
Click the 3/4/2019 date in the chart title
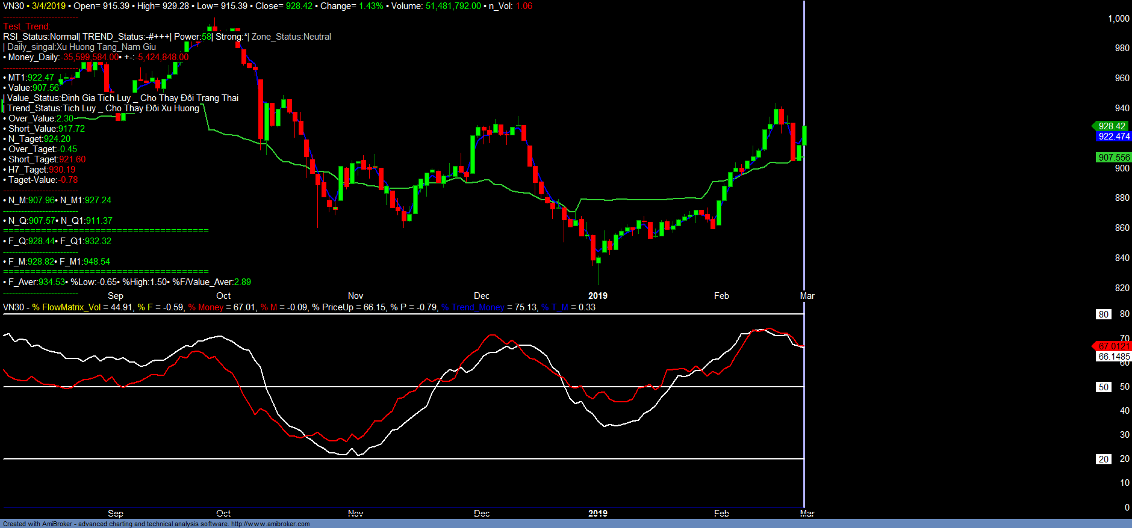point(49,6)
